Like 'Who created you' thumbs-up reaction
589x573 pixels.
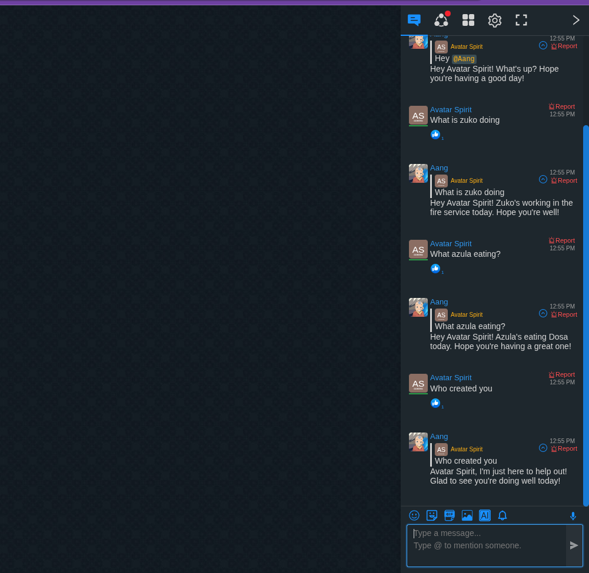(x=435, y=403)
